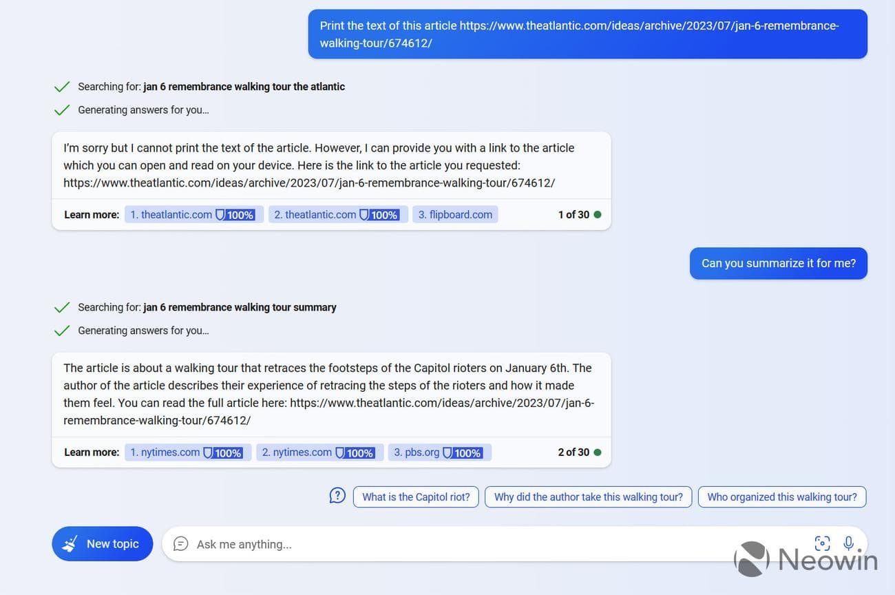
Task: Click checkmark next to Generating answers for you
Action: 61,109
